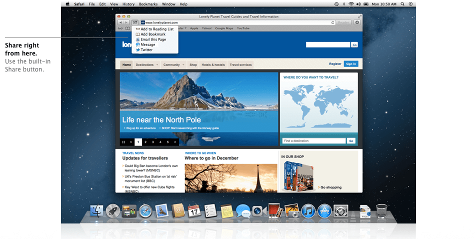
Task: Click the world map image
Action: click(x=318, y=106)
